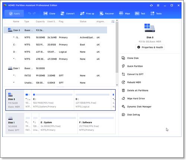Select the FAT32 99.00MB partition row
This screenshot has width=186, height=160.
pos(55,76)
